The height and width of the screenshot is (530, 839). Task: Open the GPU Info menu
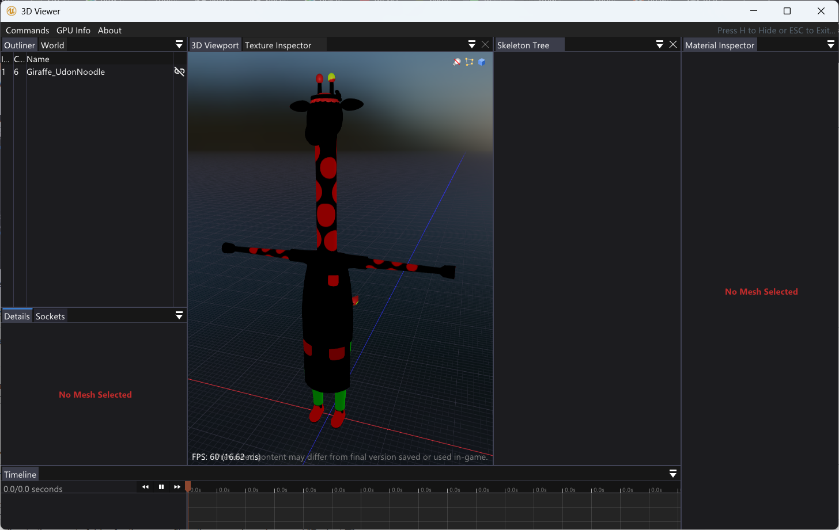click(x=73, y=30)
